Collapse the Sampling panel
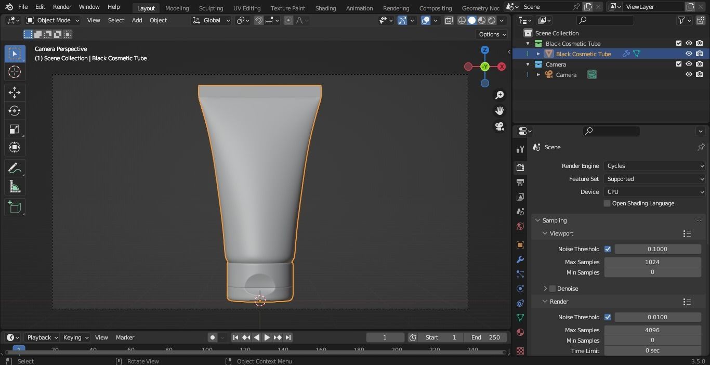 (538, 220)
